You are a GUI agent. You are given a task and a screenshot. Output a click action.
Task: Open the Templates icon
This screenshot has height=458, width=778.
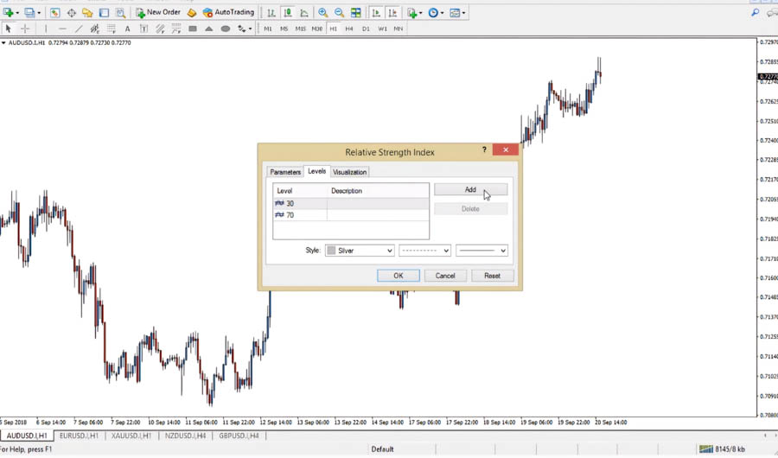455,12
